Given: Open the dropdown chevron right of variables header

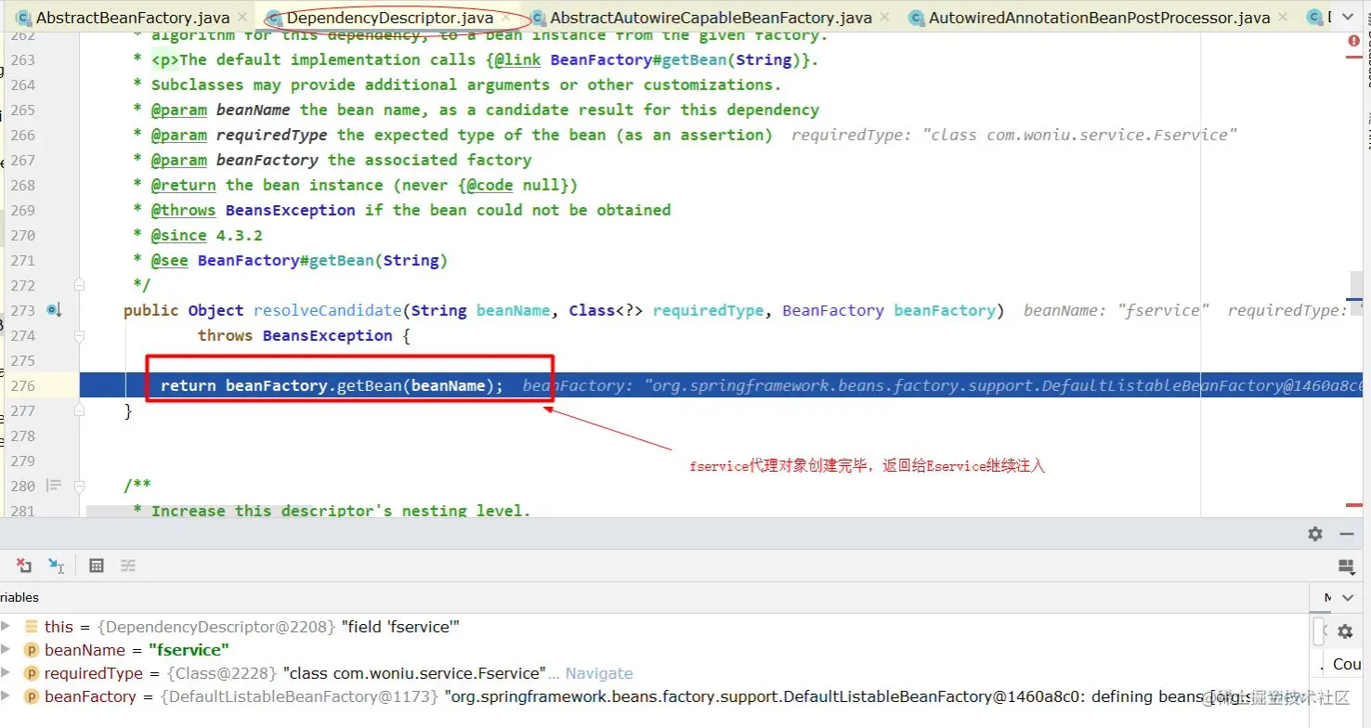Looking at the screenshot, I should point(1350,597).
